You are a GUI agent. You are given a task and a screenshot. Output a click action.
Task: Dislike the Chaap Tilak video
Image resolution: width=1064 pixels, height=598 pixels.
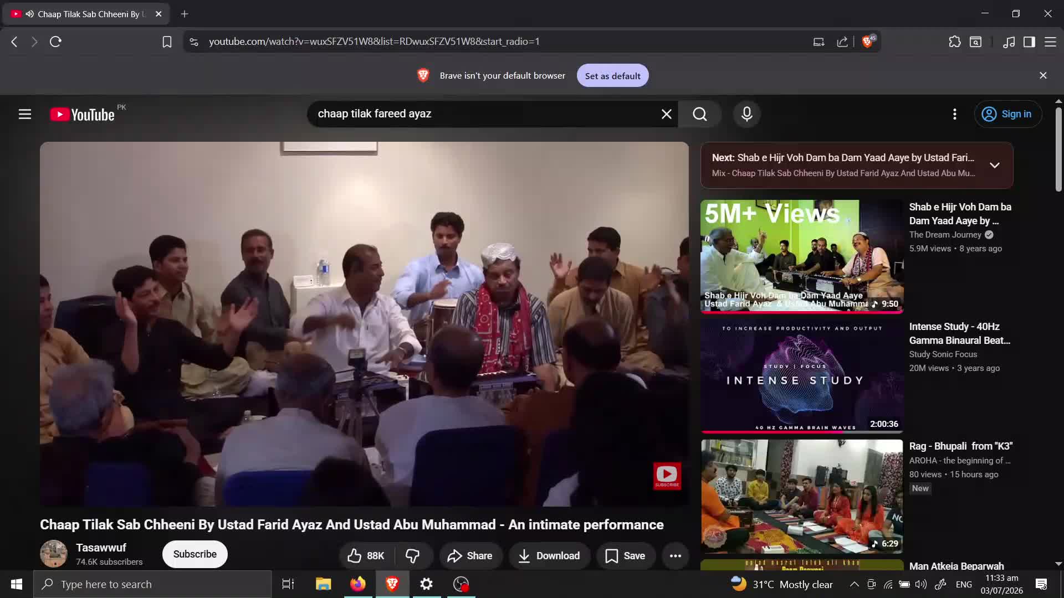pos(413,556)
